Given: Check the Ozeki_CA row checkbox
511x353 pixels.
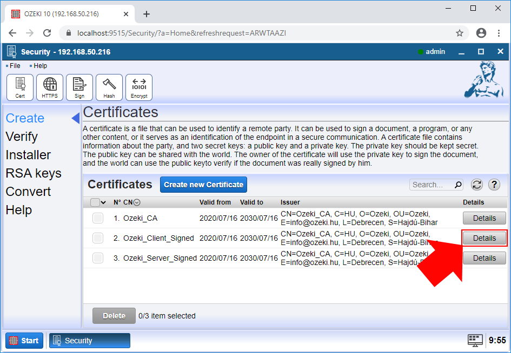Looking at the screenshot, I should 98,218.
